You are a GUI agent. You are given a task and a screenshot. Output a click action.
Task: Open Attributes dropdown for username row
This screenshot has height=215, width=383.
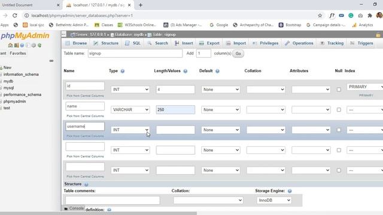pyautogui.click(x=311, y=130)
